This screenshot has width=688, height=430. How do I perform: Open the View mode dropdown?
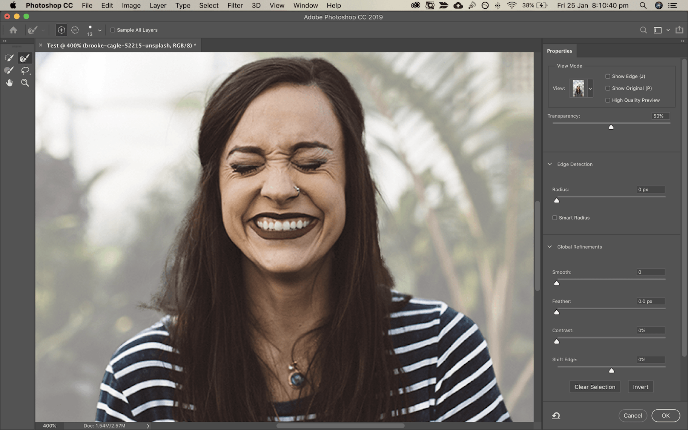(x=590, y=89)
